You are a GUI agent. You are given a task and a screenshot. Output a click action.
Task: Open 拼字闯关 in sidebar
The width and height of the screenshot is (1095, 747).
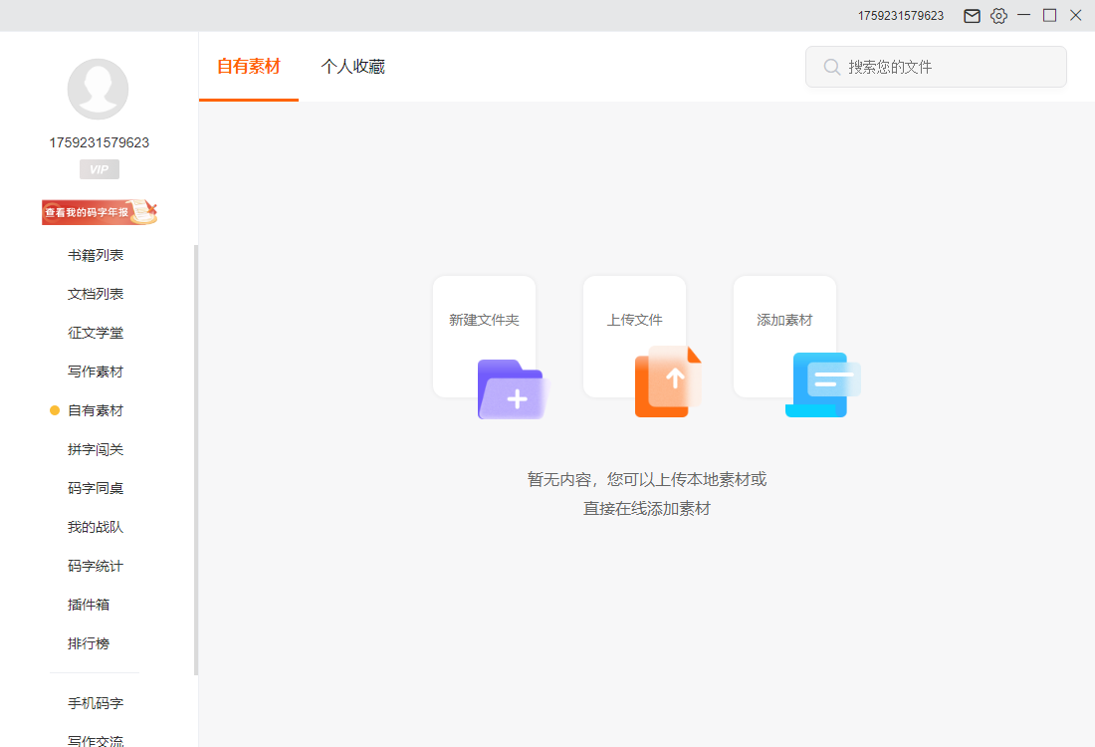coord(96,449)
